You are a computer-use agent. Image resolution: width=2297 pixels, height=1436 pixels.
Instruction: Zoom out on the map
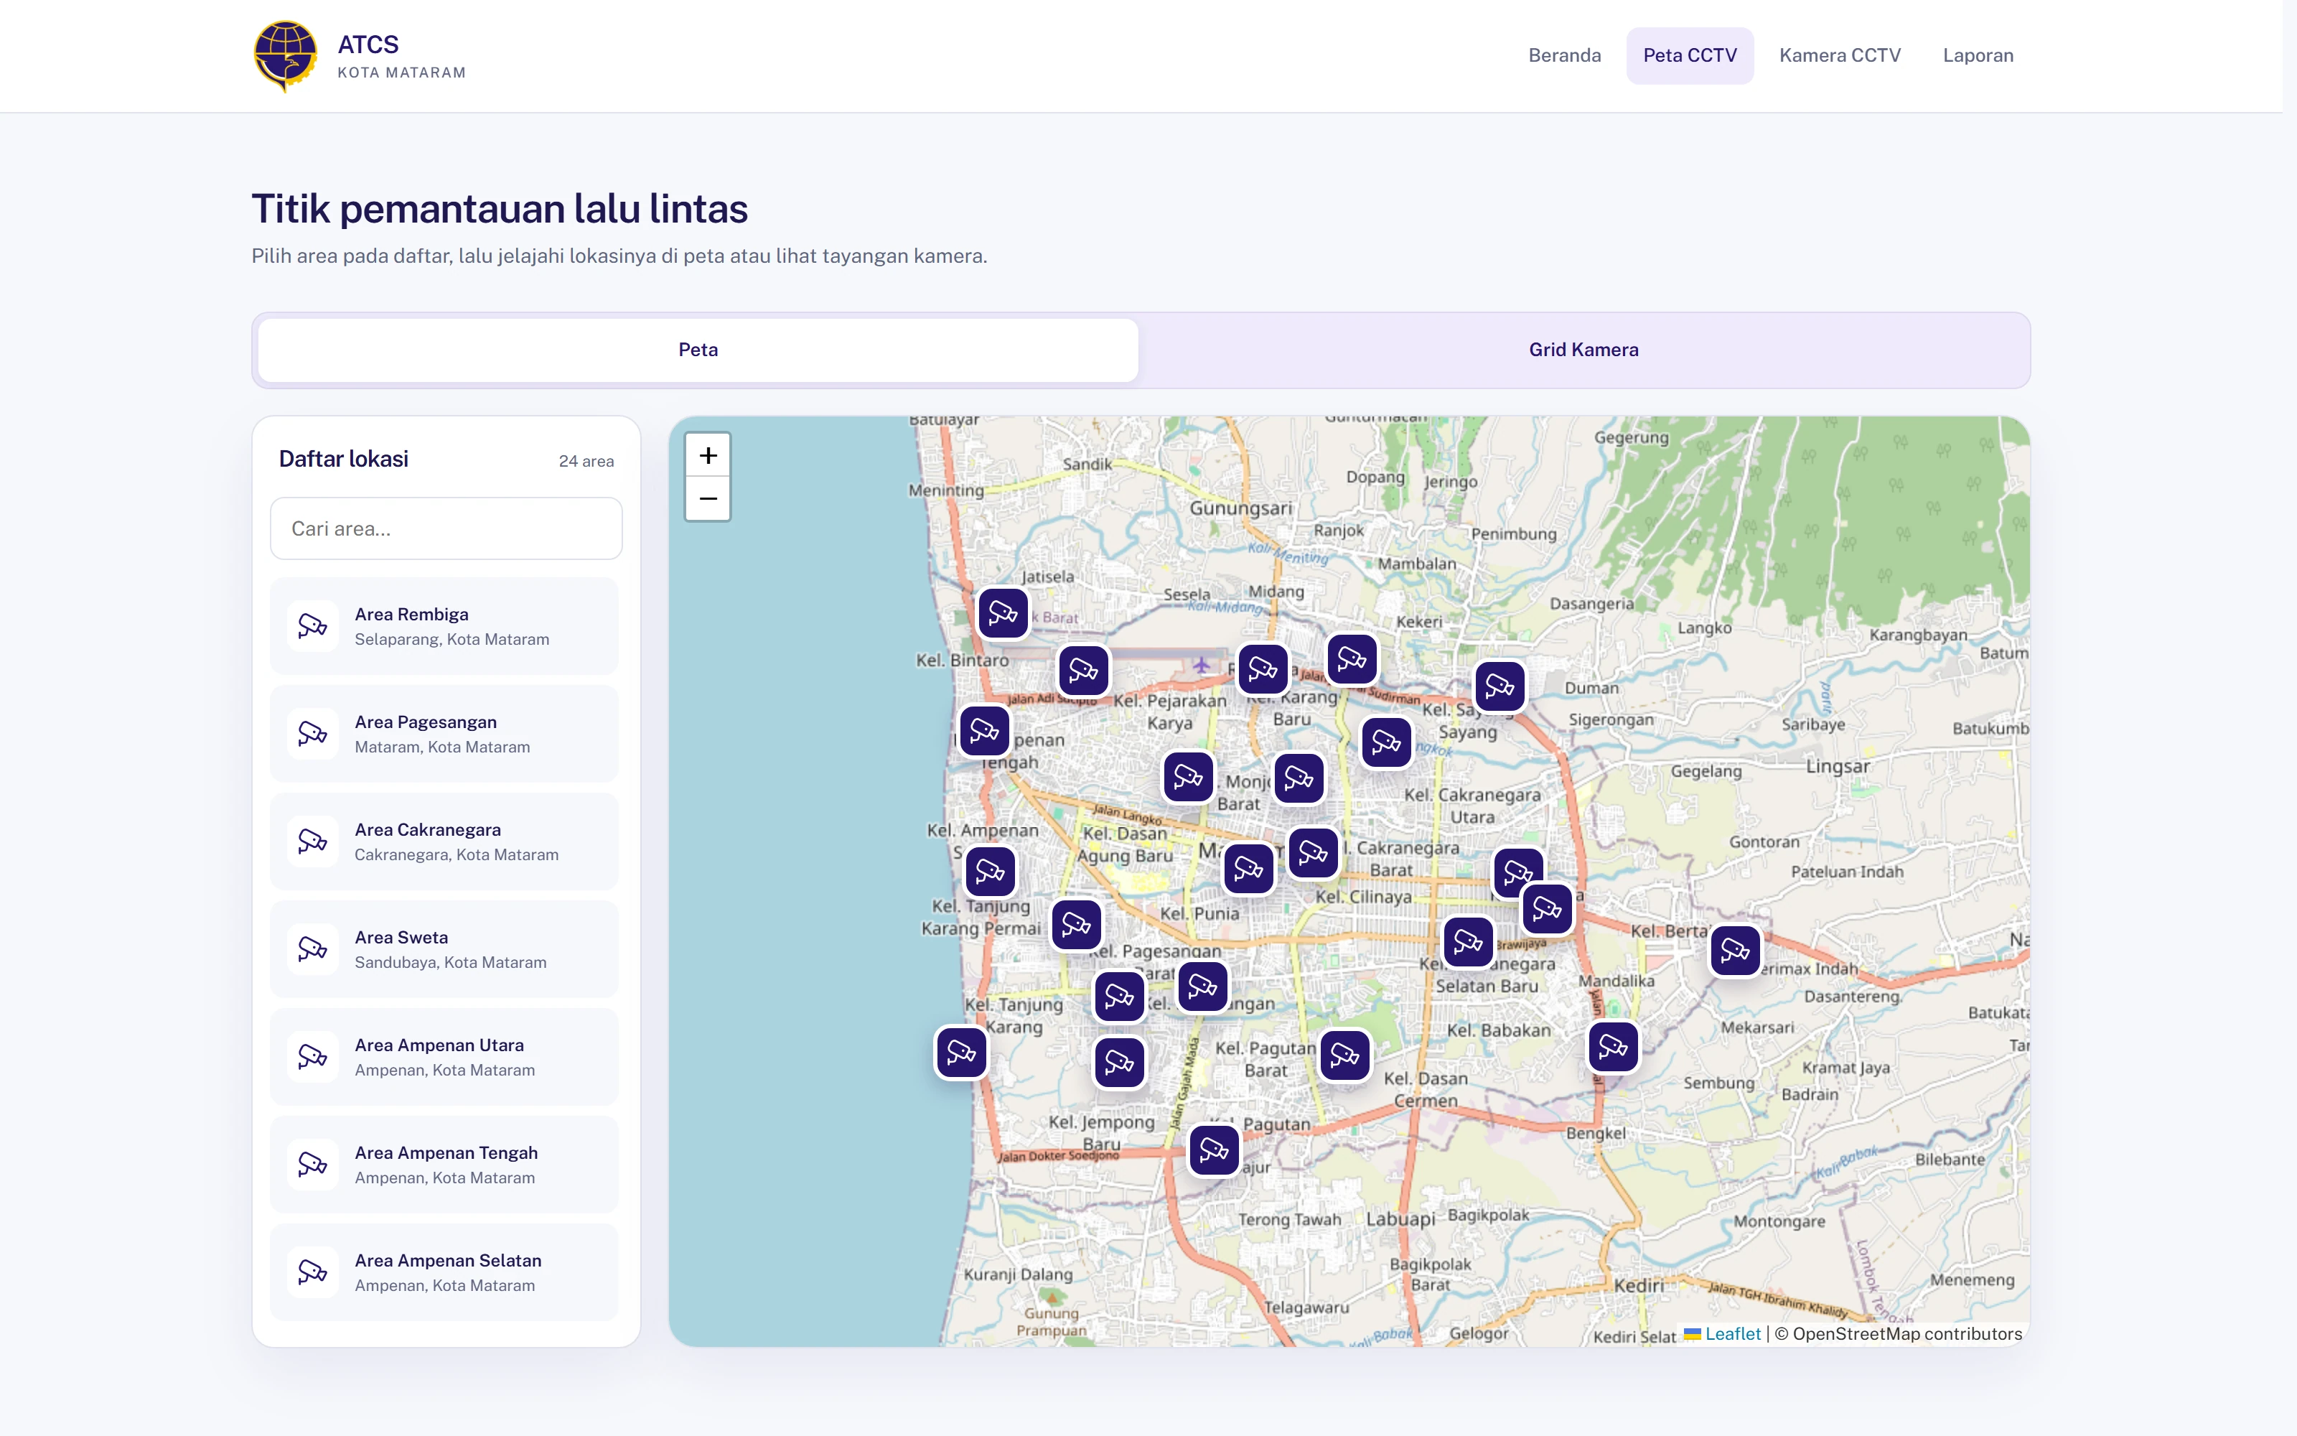coord(708,498)
